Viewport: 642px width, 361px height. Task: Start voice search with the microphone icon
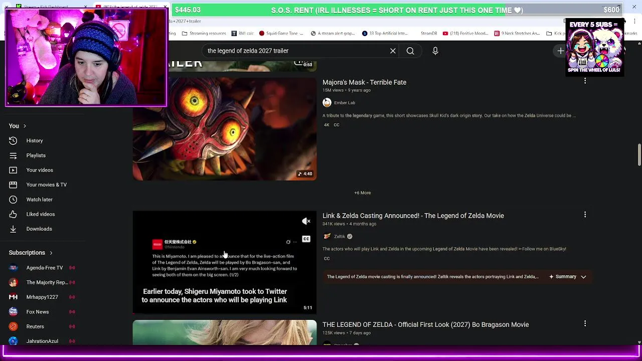point(435,51)
